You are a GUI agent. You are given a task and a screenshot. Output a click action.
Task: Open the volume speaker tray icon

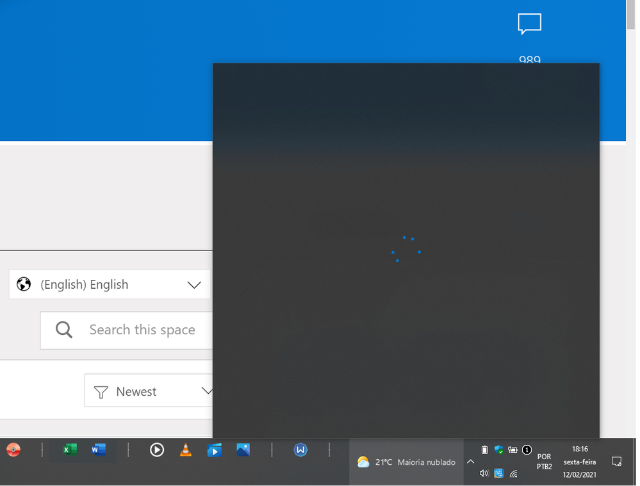[x=484, y=473]
